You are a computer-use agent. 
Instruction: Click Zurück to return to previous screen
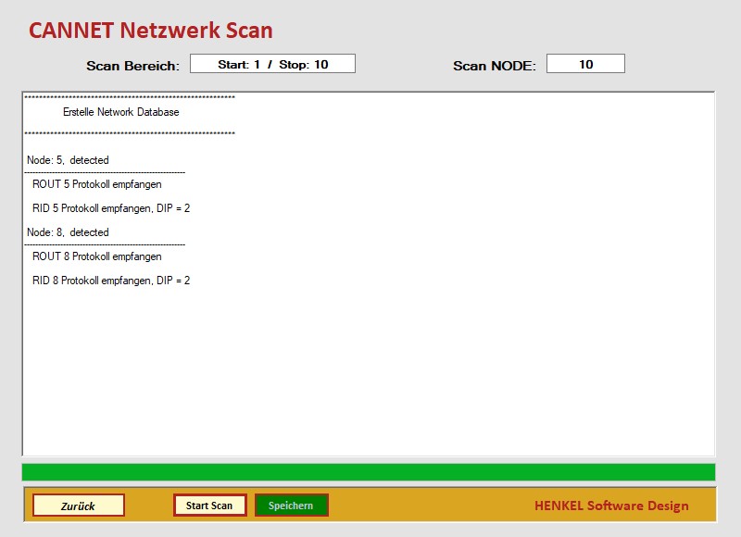[79, 506]
